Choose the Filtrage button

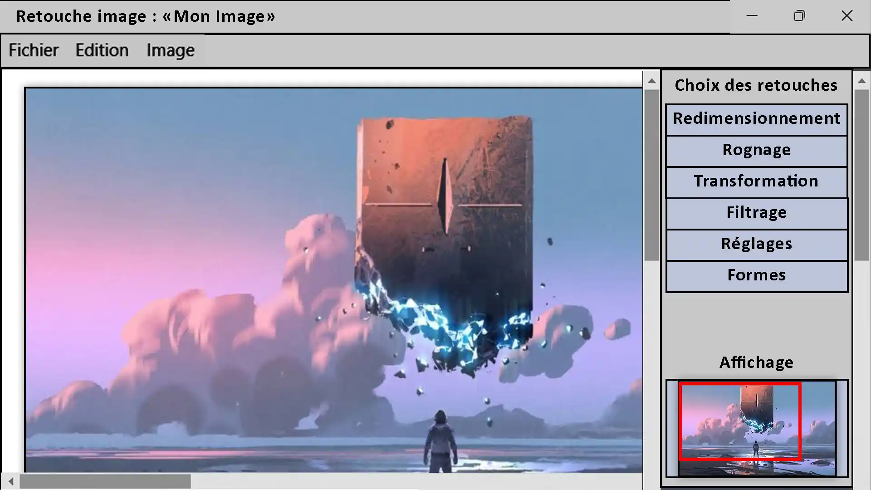(757, 213)
